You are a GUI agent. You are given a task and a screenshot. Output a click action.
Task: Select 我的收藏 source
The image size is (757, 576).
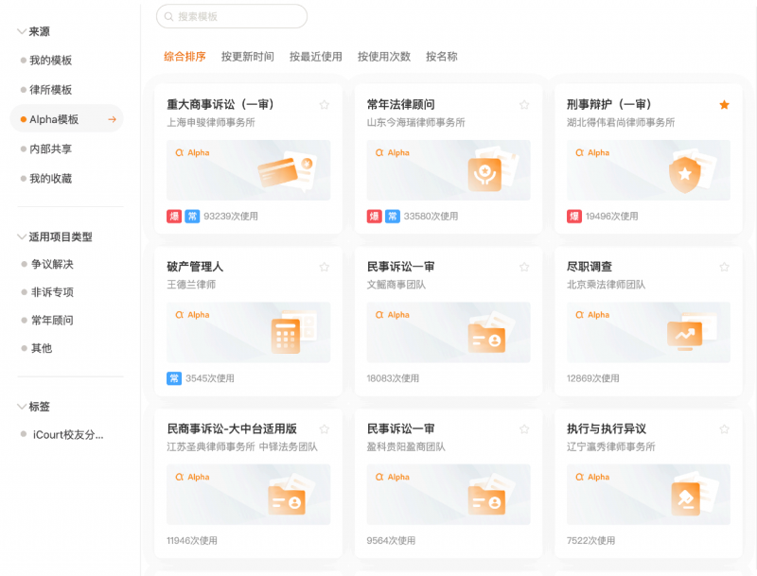(x=51, y=179)
